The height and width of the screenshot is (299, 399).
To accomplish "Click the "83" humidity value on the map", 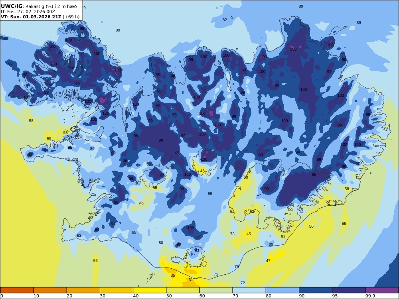I will tap(79, 236).
